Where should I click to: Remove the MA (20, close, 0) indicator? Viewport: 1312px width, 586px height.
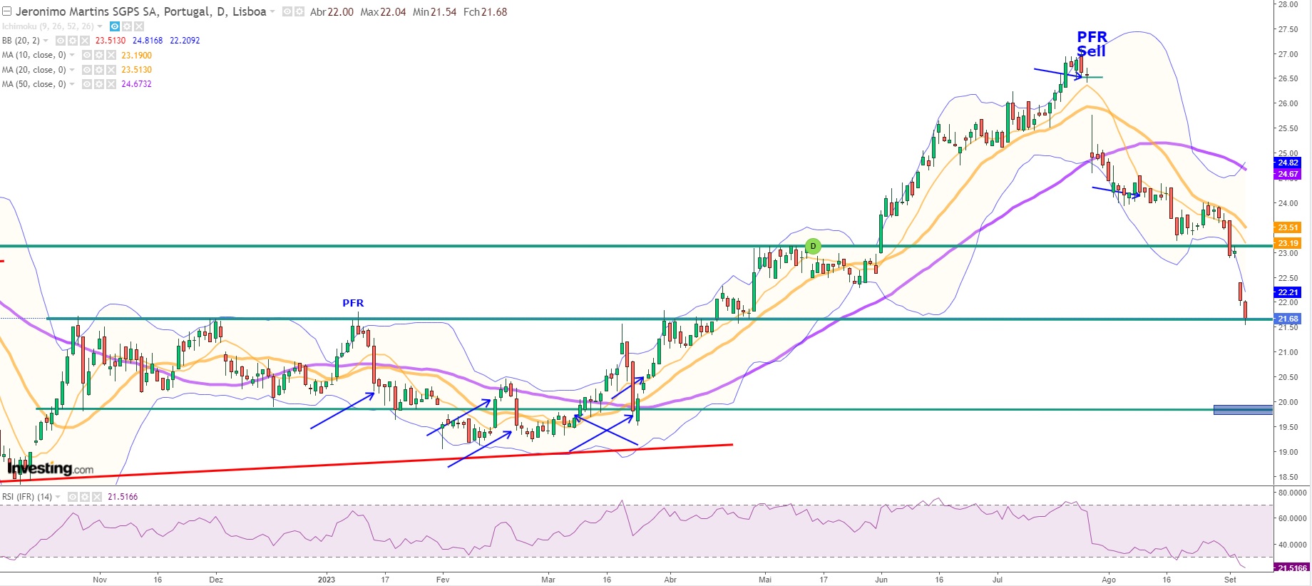(x=111, y=70)
